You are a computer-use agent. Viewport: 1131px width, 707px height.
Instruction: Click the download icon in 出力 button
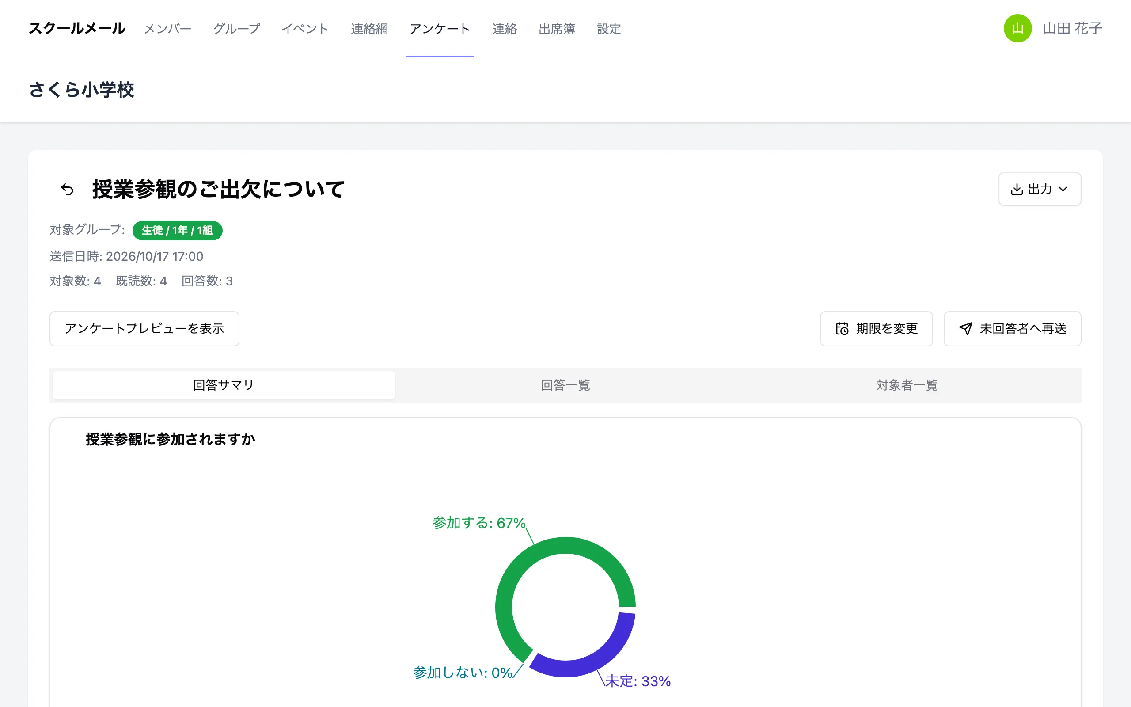pos(1017,190)
